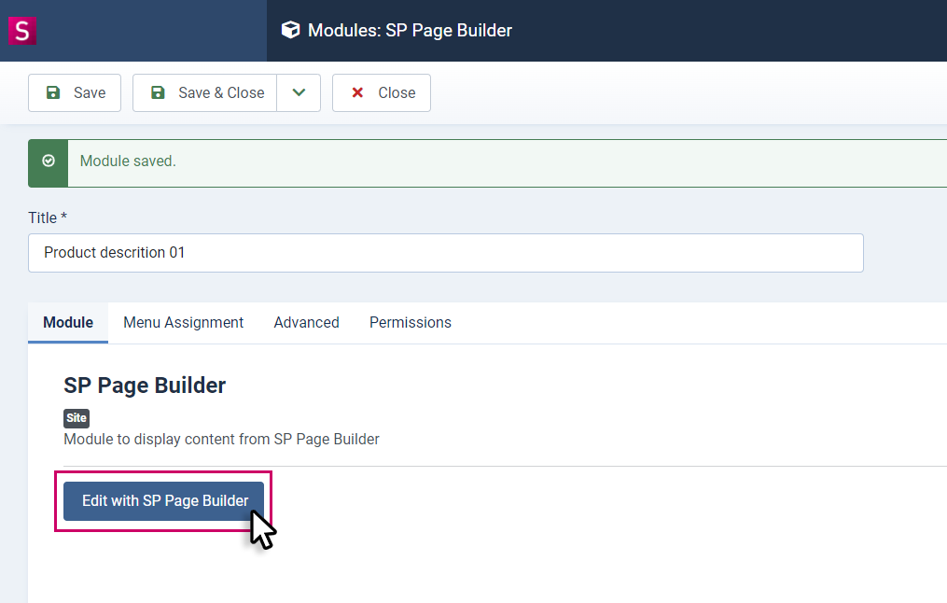This screenshot has height=603, width=947.
Task: Open the Advanced tab
Action: click(307, 323)
